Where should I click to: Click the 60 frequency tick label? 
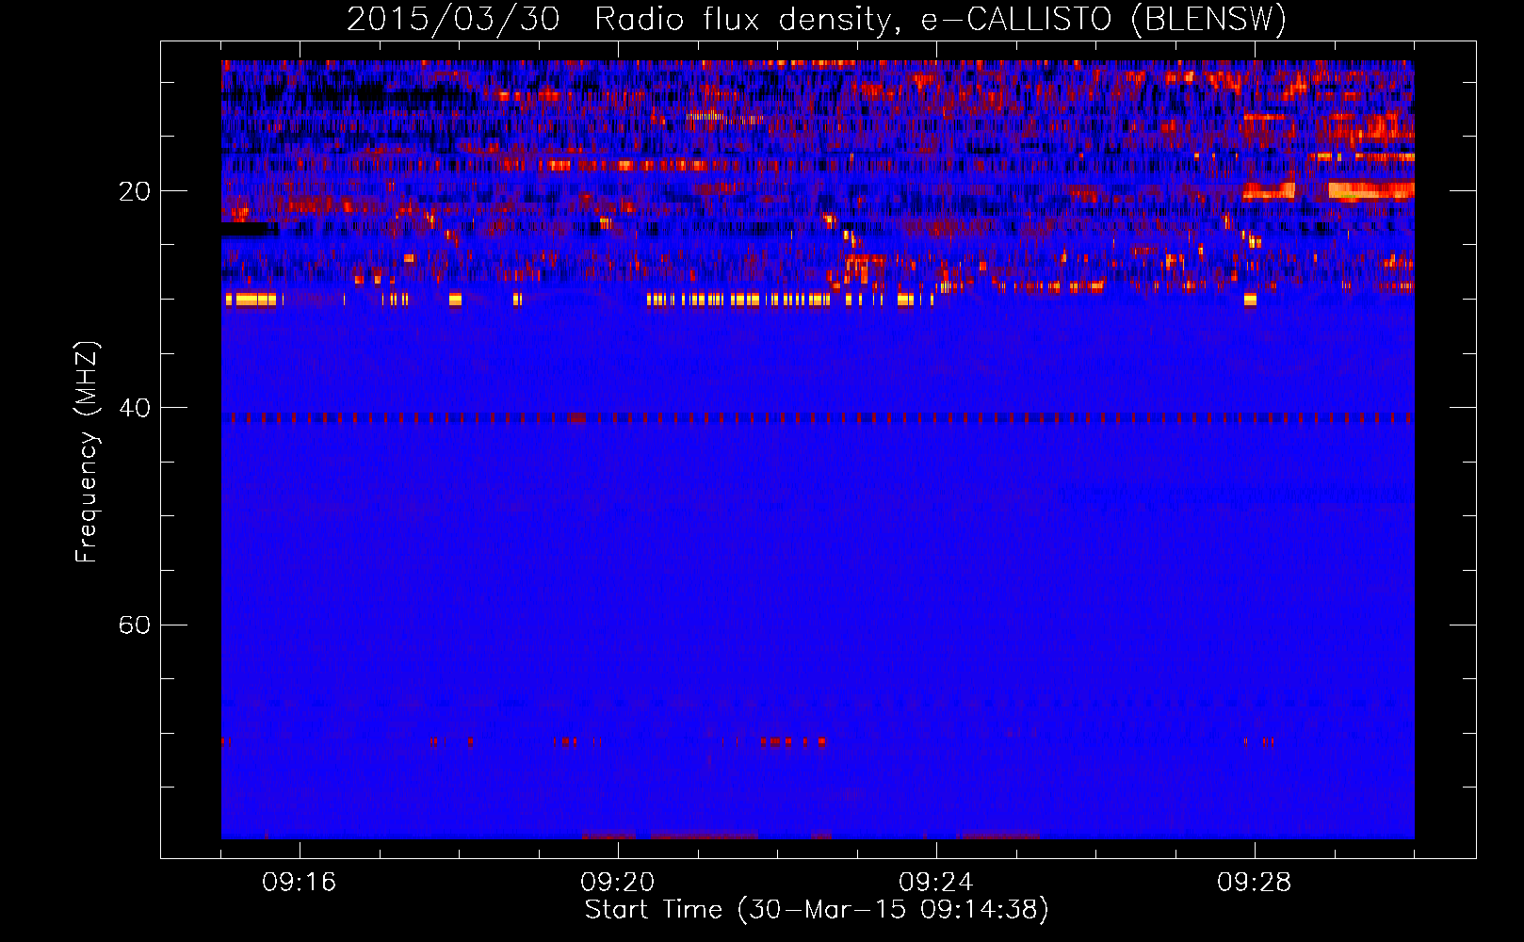click(135, 625)
